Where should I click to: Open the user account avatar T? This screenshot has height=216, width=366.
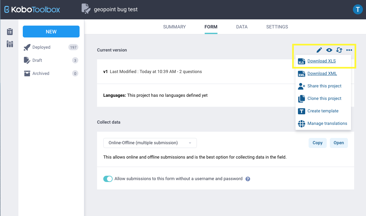[x=358, y=9]
